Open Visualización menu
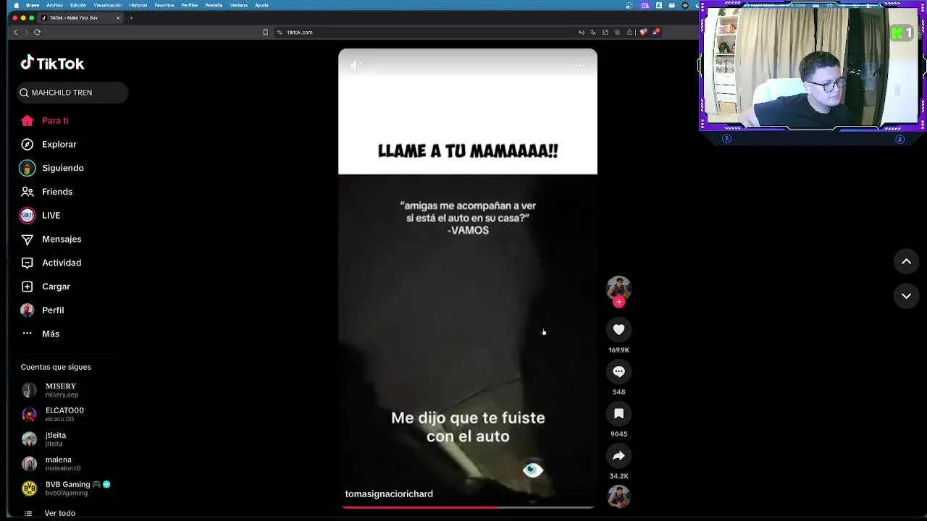This screenshot has height=521, width=927. tap(108, 5)
